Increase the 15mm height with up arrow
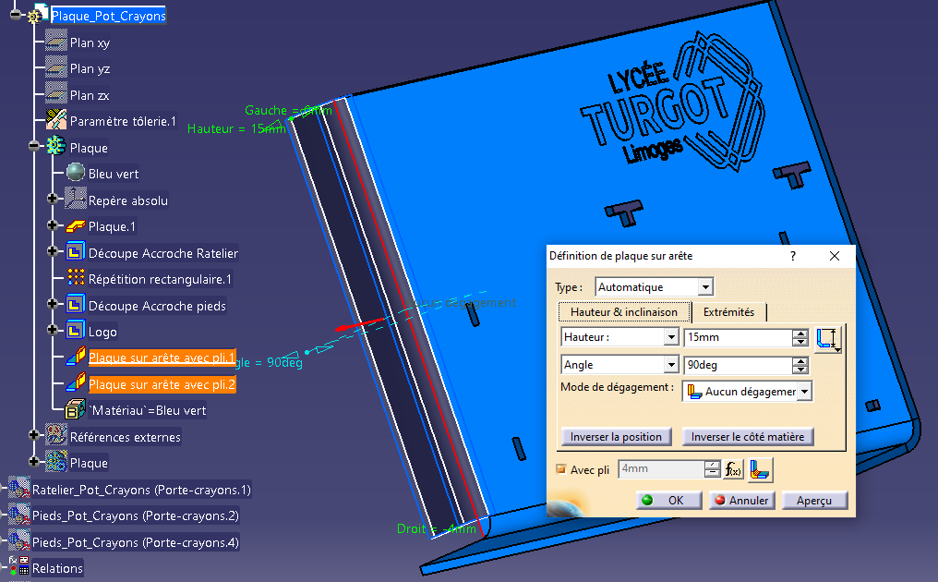The width and height of the screenshot is (938, 582). click(x=800, y=333)
